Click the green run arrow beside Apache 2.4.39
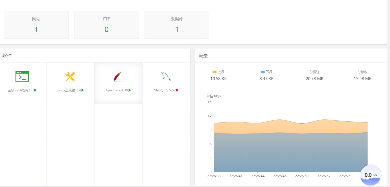This screenshot has width=390, height=187. point(130,90)
